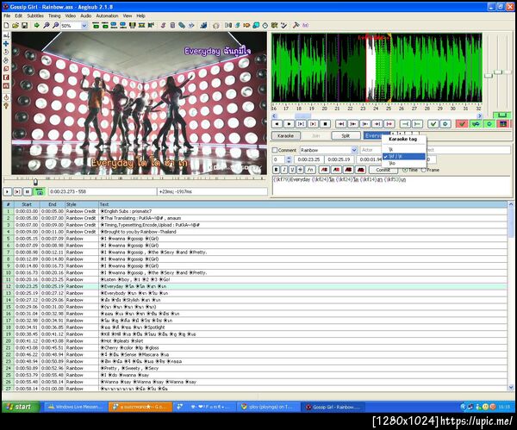Click the green Jump To arrow icon
The image size is (517, 430).
click(36, 25)
